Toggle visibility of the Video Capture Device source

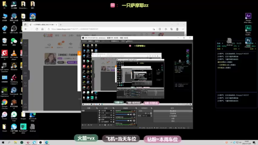(111, 117)
